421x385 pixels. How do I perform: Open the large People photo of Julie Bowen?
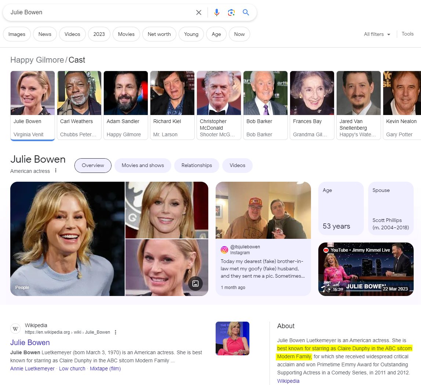(67, 238)
